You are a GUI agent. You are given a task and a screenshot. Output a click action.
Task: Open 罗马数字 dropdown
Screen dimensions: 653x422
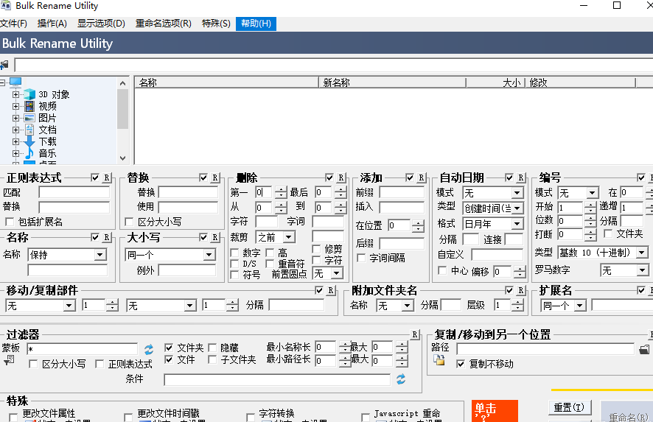pyautogui.click(x=642, y=270)
